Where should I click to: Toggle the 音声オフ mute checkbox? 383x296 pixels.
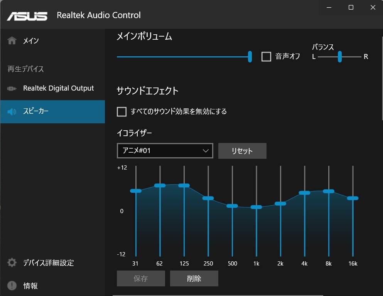266,57
